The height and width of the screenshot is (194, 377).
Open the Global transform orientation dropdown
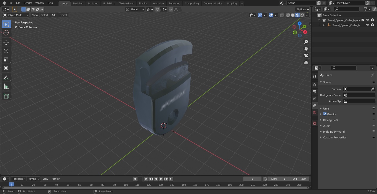pyautogui.click(x=135, y=9)
